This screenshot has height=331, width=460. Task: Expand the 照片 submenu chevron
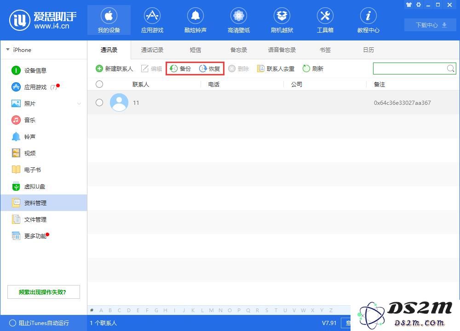(x=79, y=104)
